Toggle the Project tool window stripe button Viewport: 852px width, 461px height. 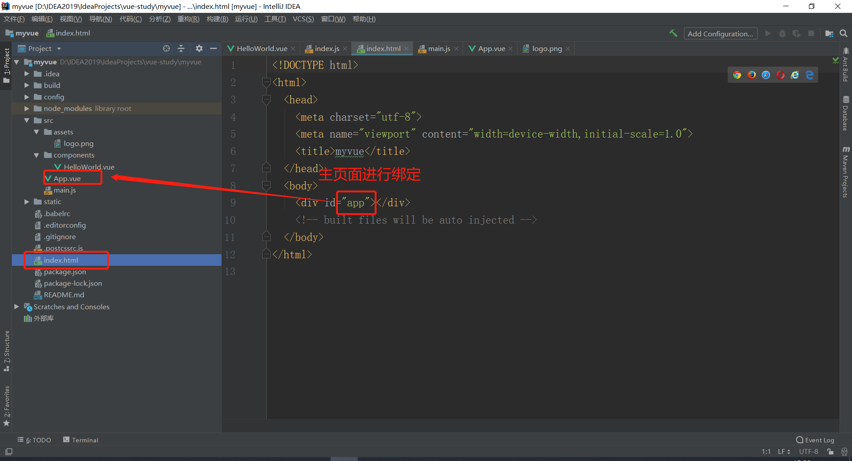(x=6, y=64)
